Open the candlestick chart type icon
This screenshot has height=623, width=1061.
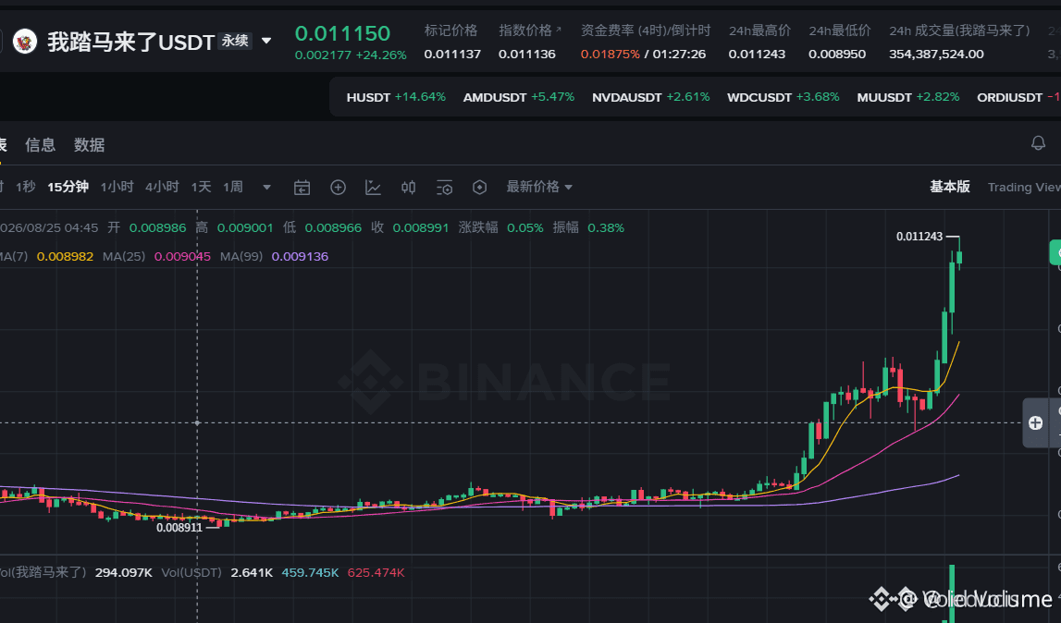pos(408,188)
